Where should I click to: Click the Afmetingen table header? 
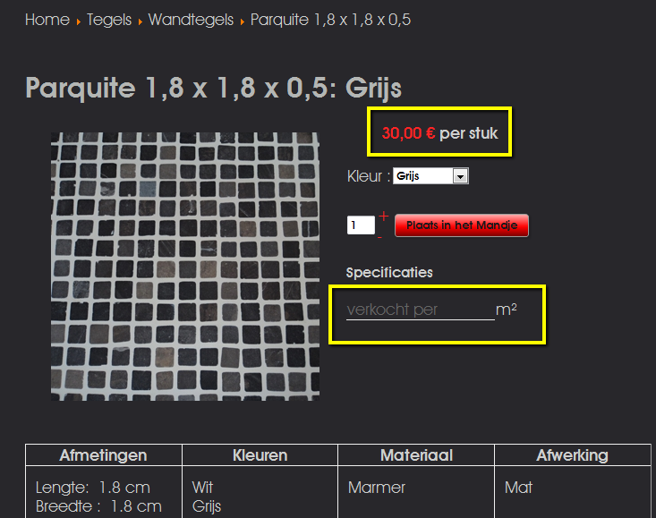pyautogui.click(x=103, y=455)
